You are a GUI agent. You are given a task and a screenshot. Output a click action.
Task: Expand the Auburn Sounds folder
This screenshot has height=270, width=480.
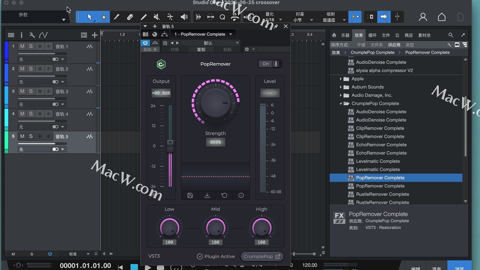[340, 87]
